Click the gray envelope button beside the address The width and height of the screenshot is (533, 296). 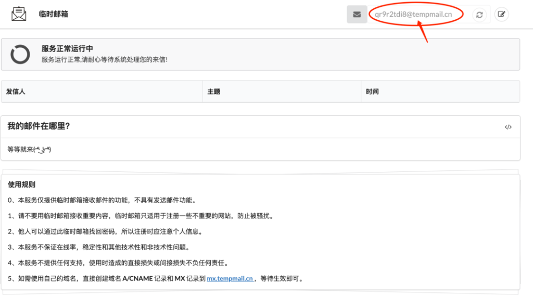click(357, 14)
